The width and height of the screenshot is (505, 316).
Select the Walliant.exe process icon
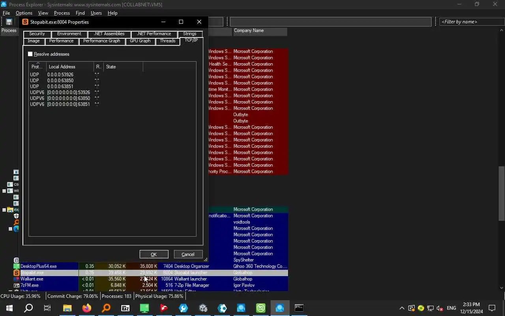tap(17, 279)
